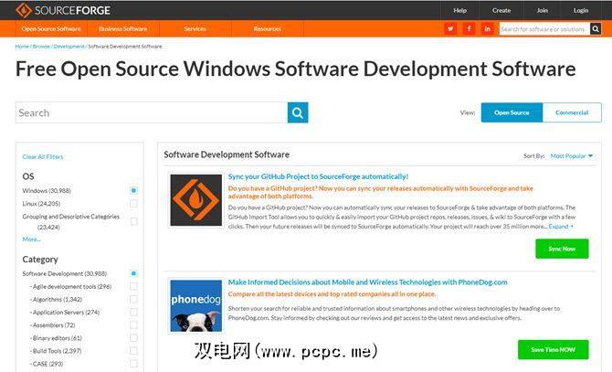This screenshot has height=372, width=612.
Task: Click the Create link in header
Action: [501, 10]
